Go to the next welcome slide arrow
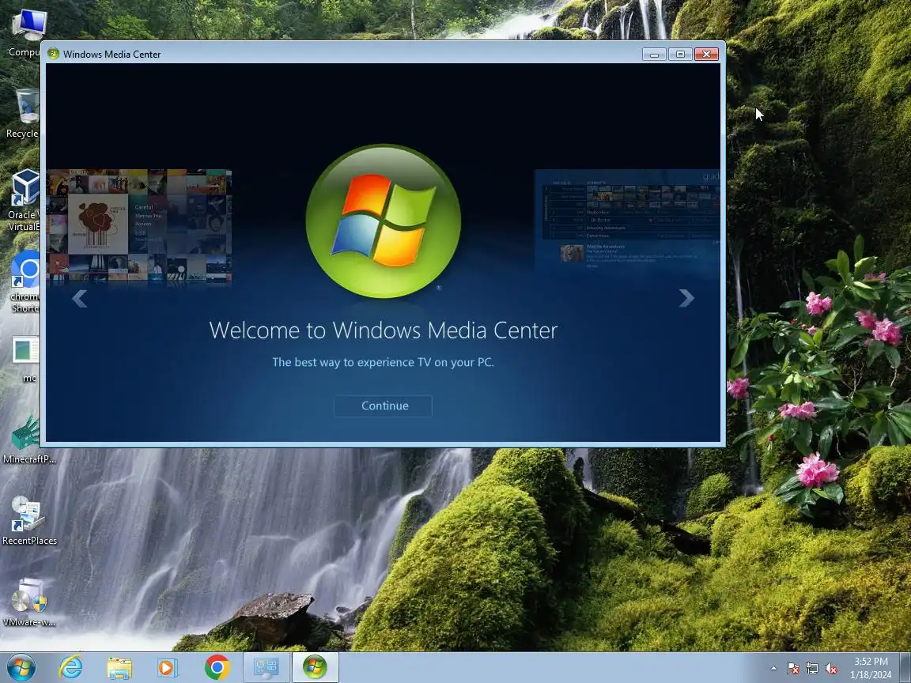 (686, 298)
